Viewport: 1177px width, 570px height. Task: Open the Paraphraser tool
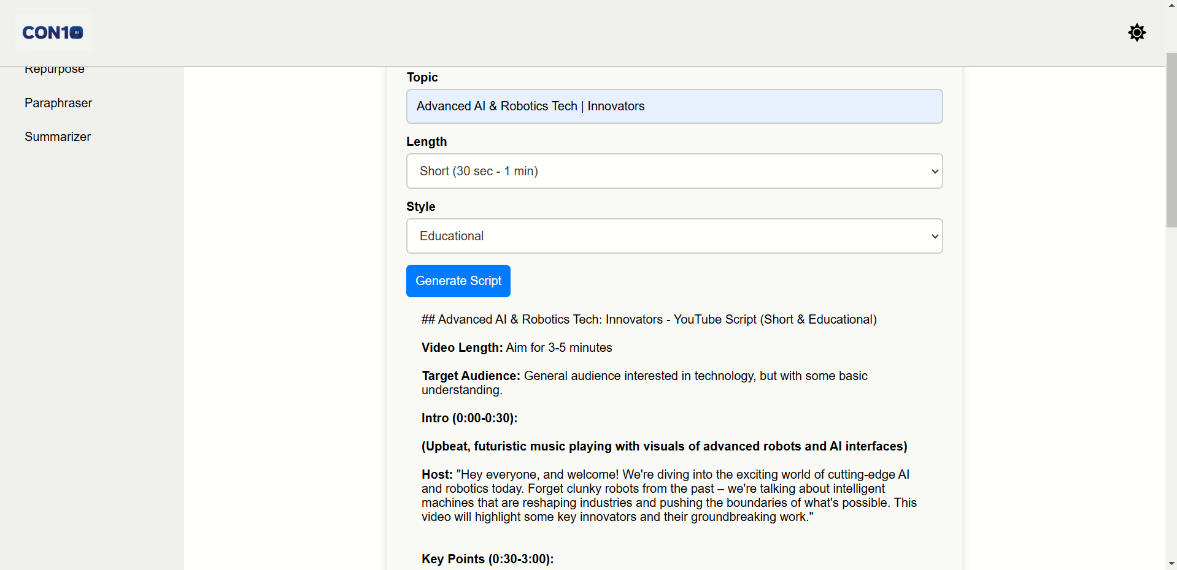click(x=58, y=103)
